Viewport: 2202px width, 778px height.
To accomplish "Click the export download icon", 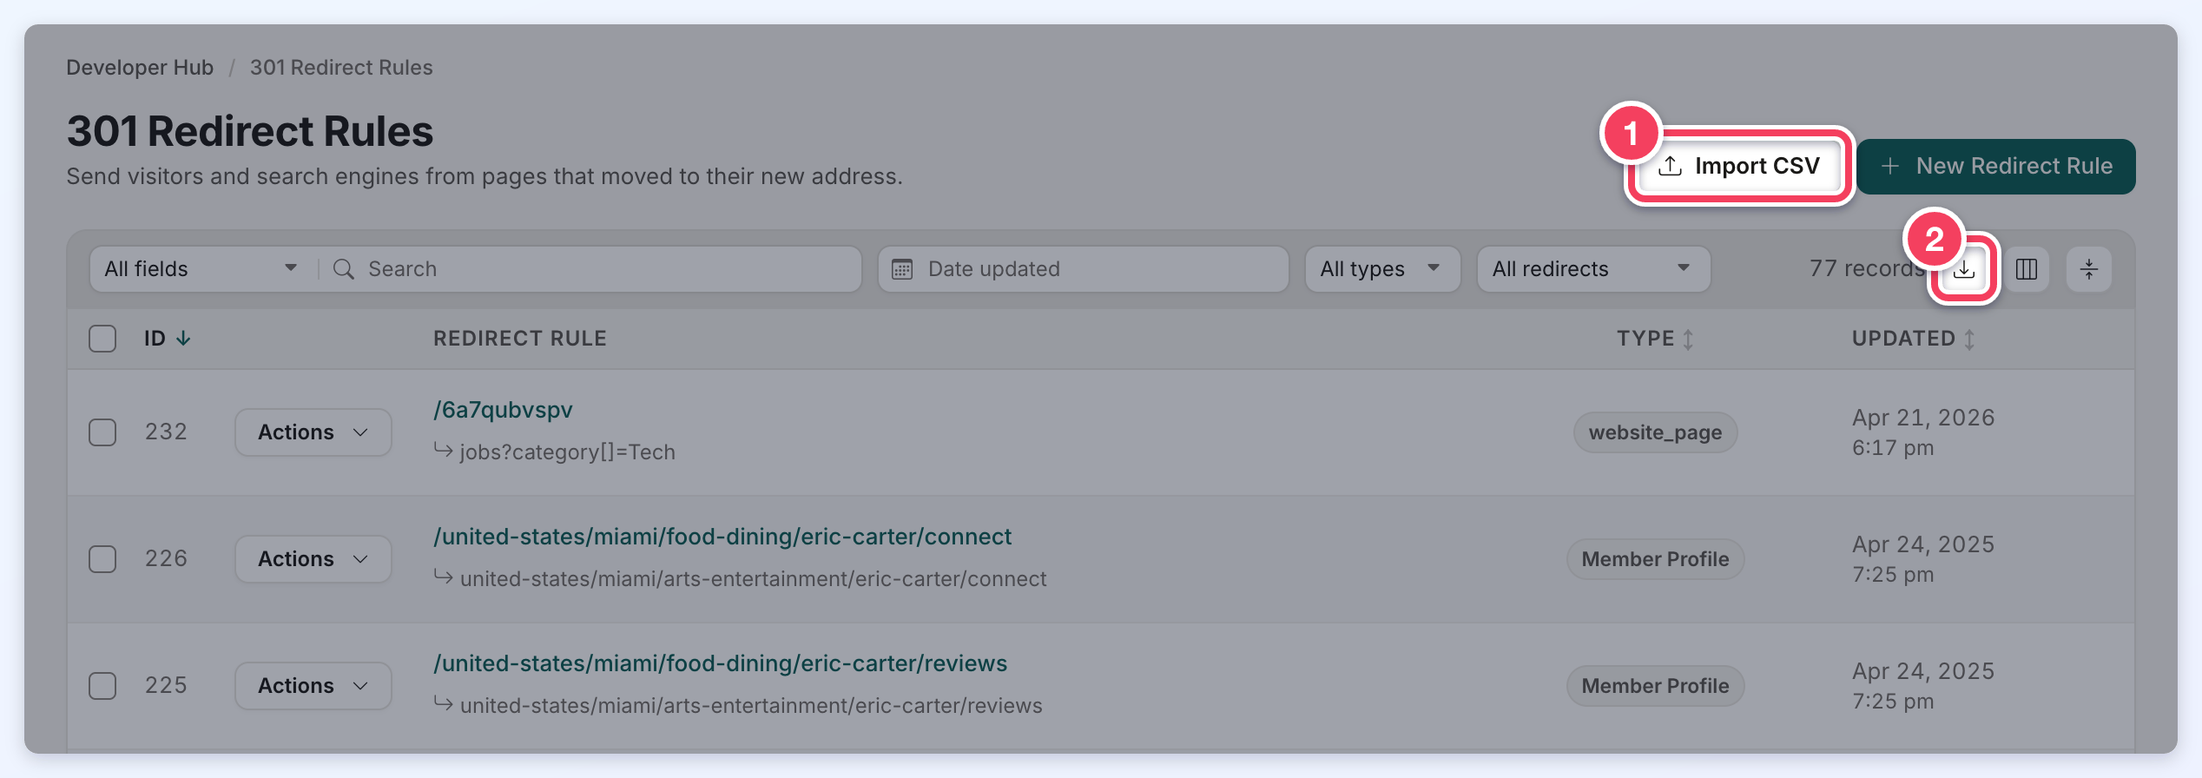I will pyautogui.click(x=1964, y=270).
